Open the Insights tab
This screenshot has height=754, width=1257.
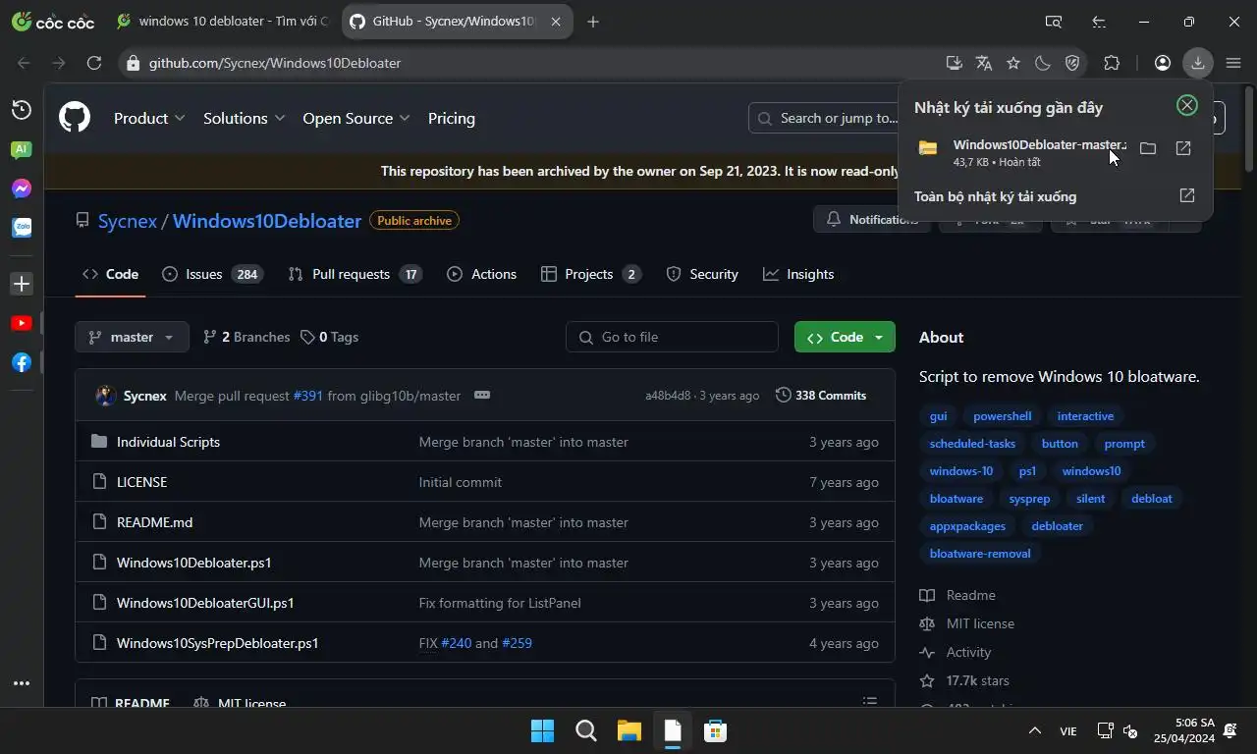click(x=798, y=274)
